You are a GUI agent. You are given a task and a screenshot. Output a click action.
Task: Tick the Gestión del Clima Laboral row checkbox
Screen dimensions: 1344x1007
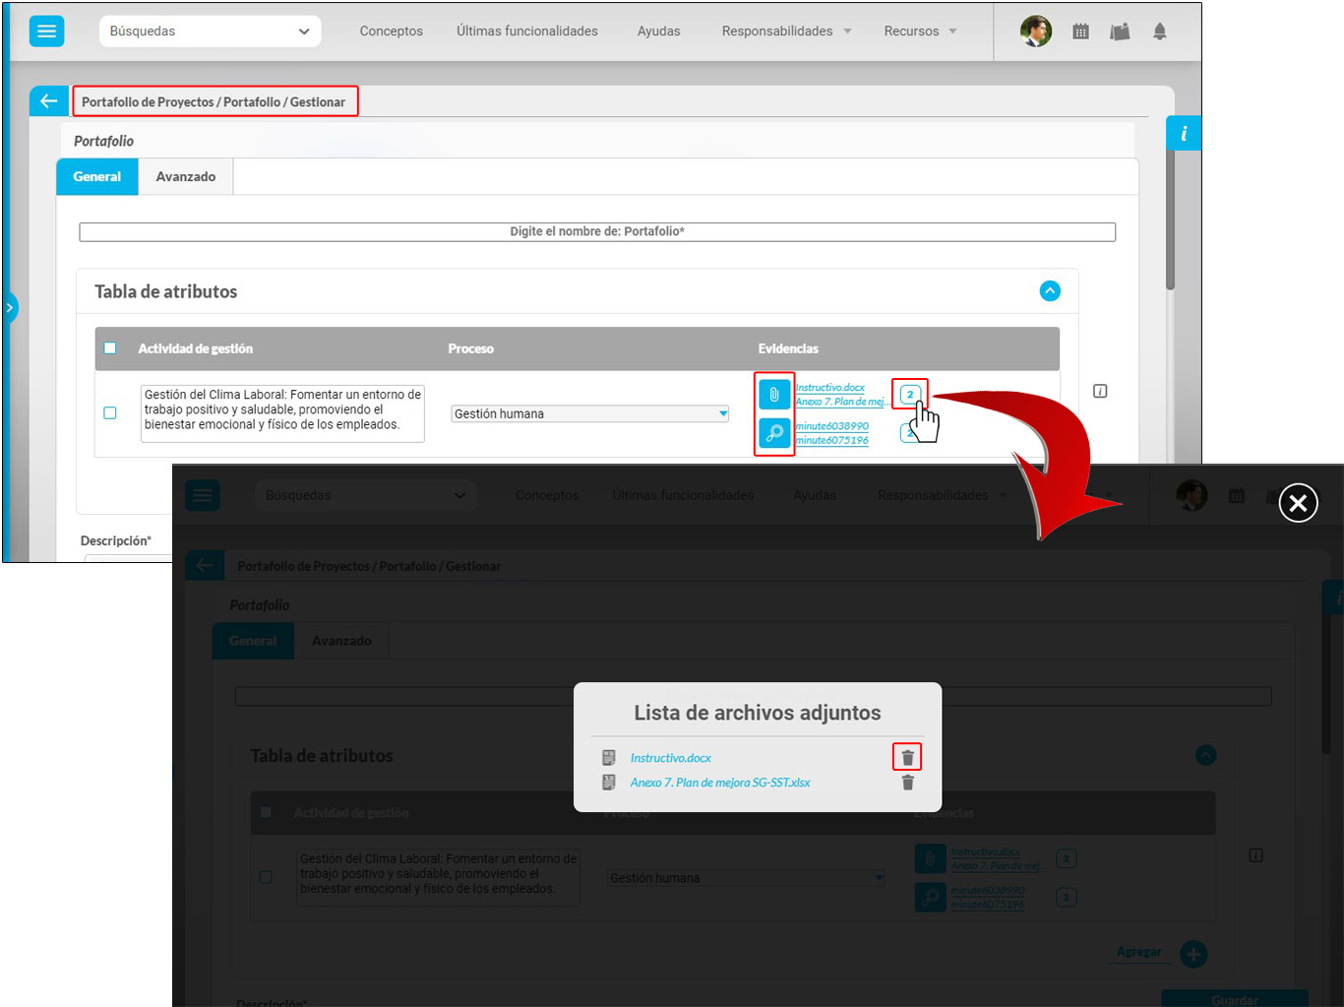point(110,413)
